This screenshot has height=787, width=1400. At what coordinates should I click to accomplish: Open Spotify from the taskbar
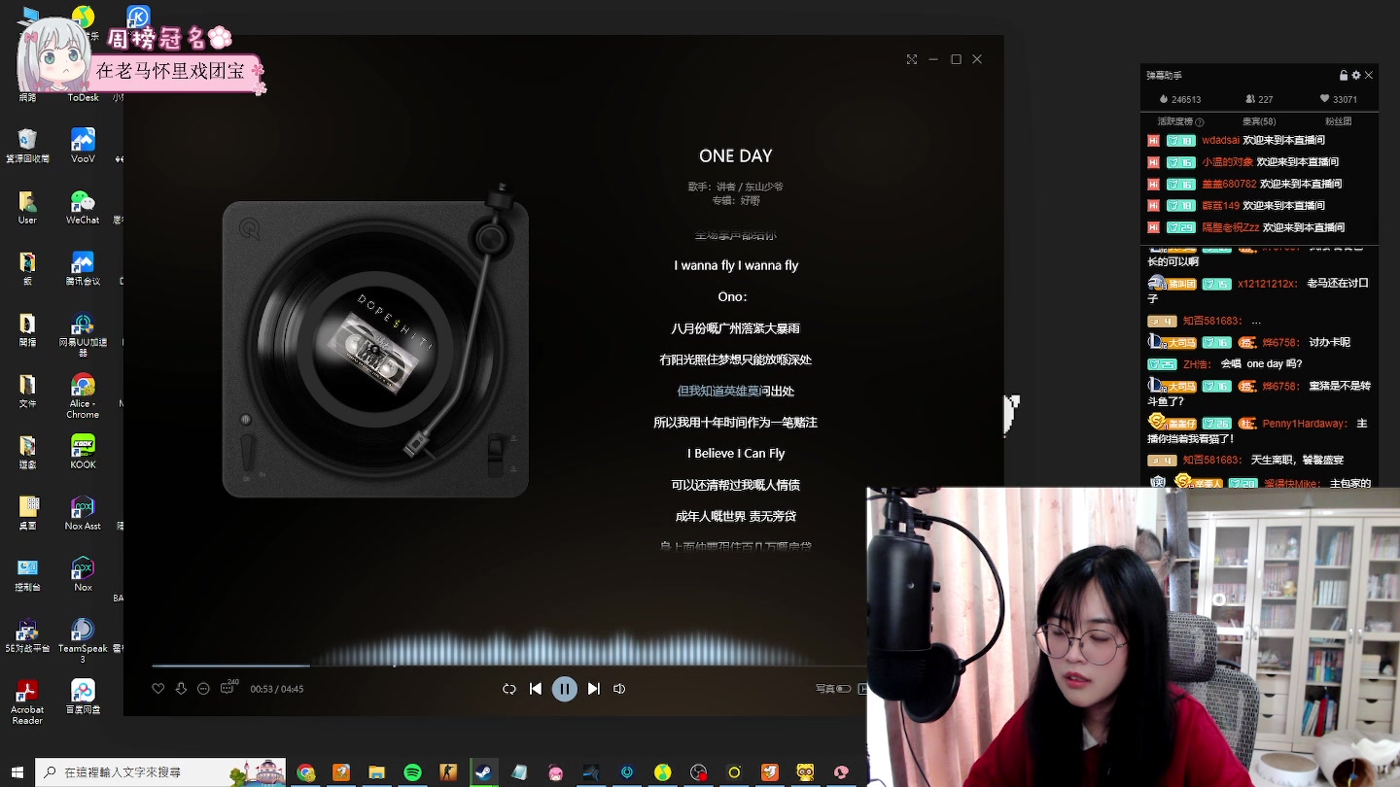412,772
